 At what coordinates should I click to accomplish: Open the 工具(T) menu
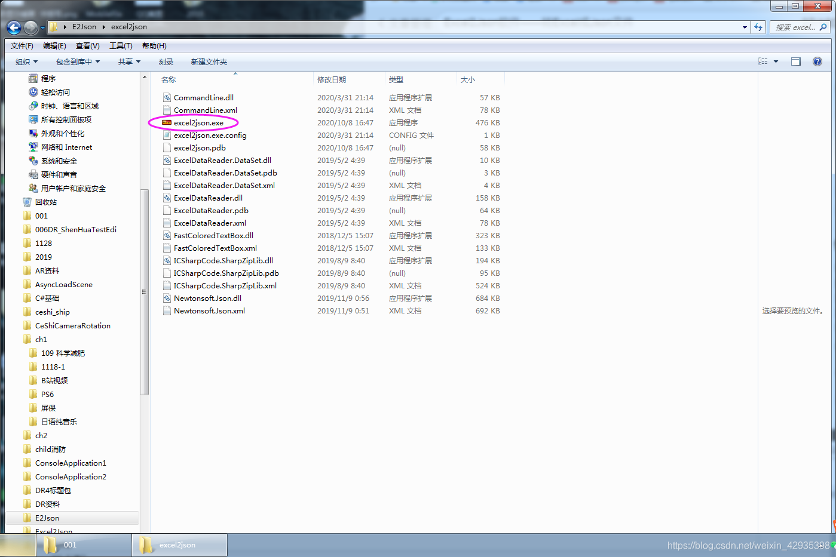[121, 46]
